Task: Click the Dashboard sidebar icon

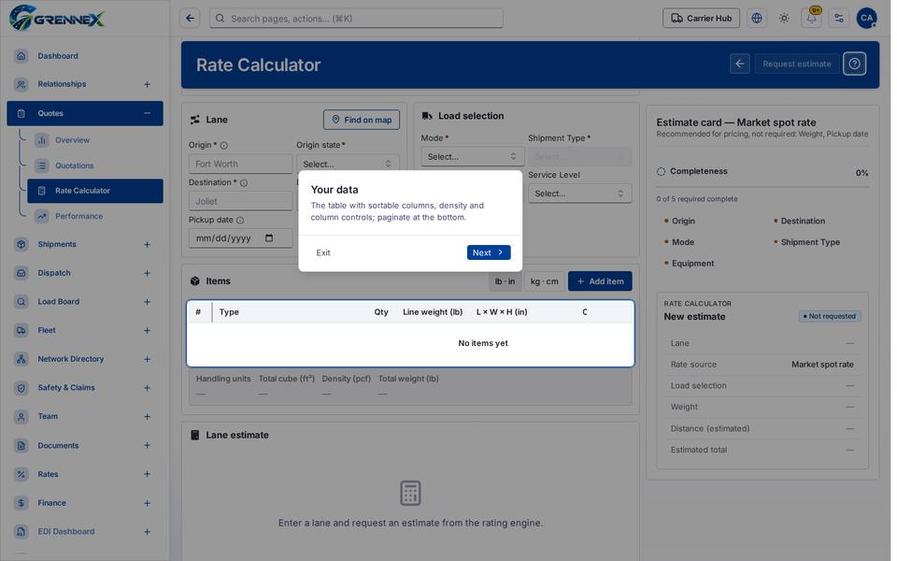Action: [x=21, y=56]
